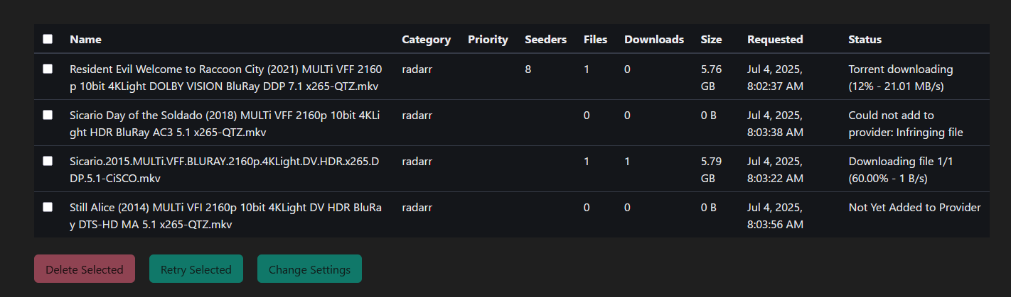The image size is (1011, 297).
Task: Open Change Settings button
Action: tap(309, 269)
